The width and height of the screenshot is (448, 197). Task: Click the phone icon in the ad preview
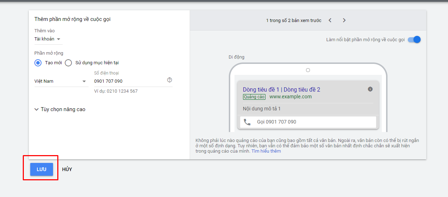coord(247,122)
